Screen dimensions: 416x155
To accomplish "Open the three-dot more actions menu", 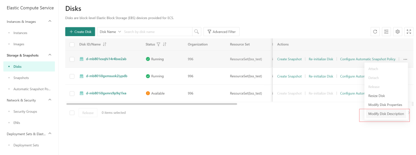I will coord(405,59).
